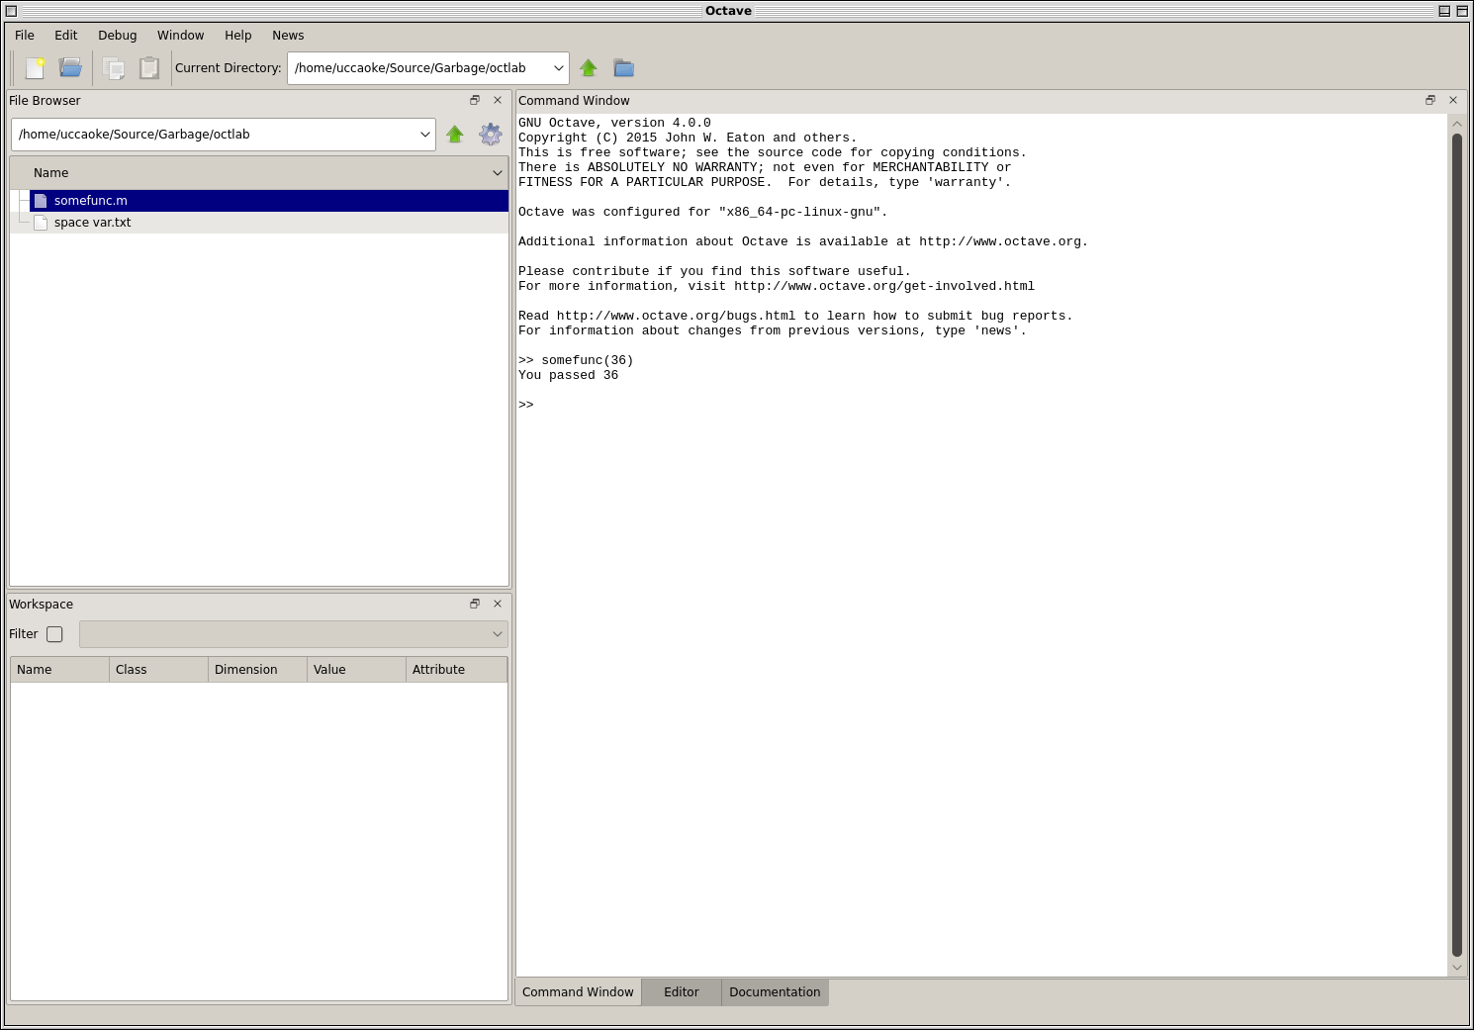Close the Command Window panel
Viewport: 1474px width, 1030px height.
coord(1453,100)
